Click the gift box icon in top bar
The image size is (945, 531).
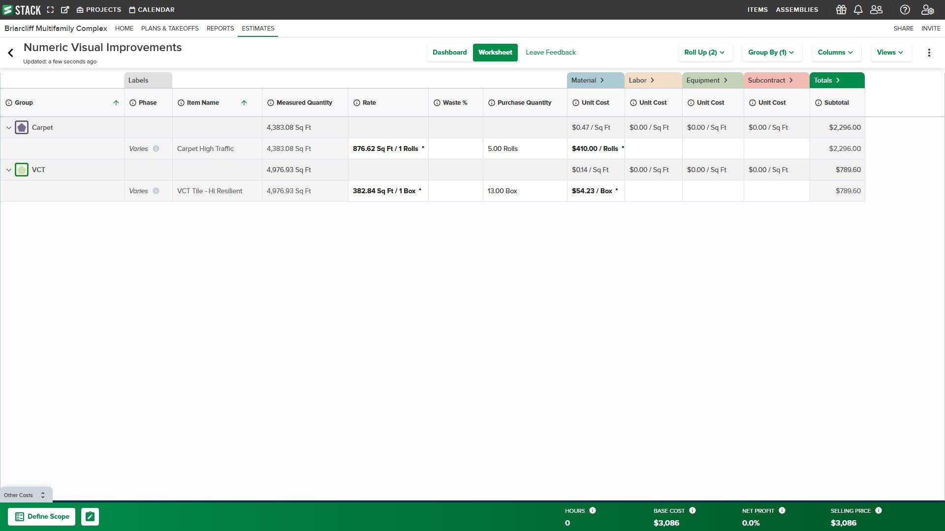tap(841, 10)
